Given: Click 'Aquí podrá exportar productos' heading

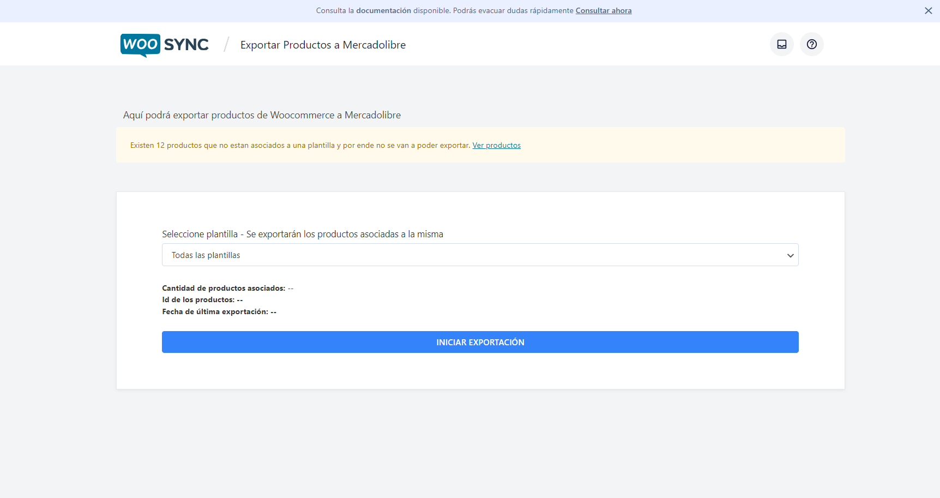Looking at the screenshot, I should (x=262, y=115).
